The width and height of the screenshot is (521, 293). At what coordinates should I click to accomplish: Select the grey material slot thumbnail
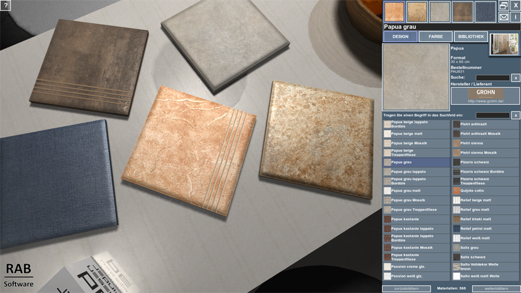[x=440, y=12]
